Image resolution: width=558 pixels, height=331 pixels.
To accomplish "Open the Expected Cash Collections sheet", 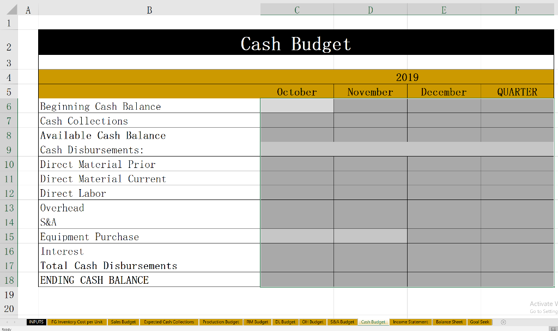I will coord(169,322).
